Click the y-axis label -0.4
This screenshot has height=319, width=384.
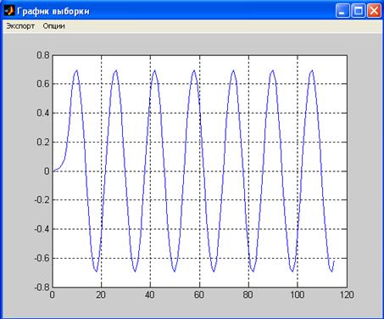click(x=42, y=229)
